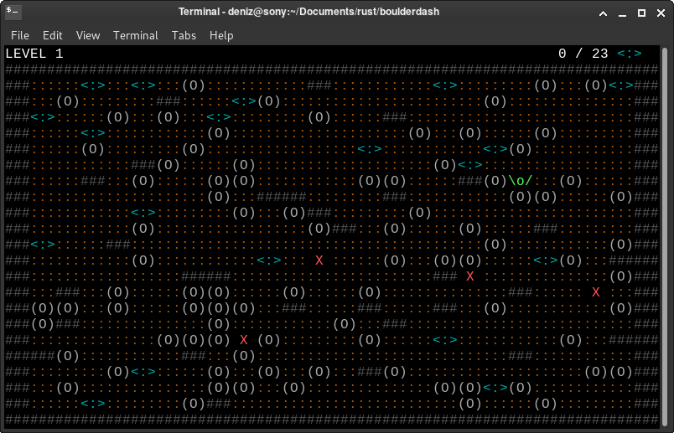This screenshot has height=433, width=674.
Task: Open the File menu
Action: click(19, 35)
